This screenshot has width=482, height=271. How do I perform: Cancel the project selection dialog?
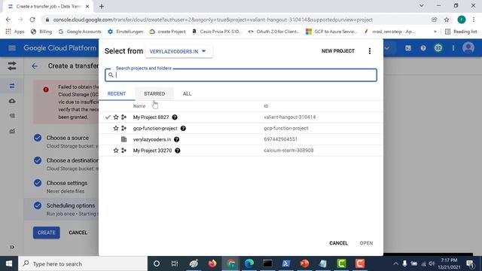pyautogui.click(x=338, y=243)
